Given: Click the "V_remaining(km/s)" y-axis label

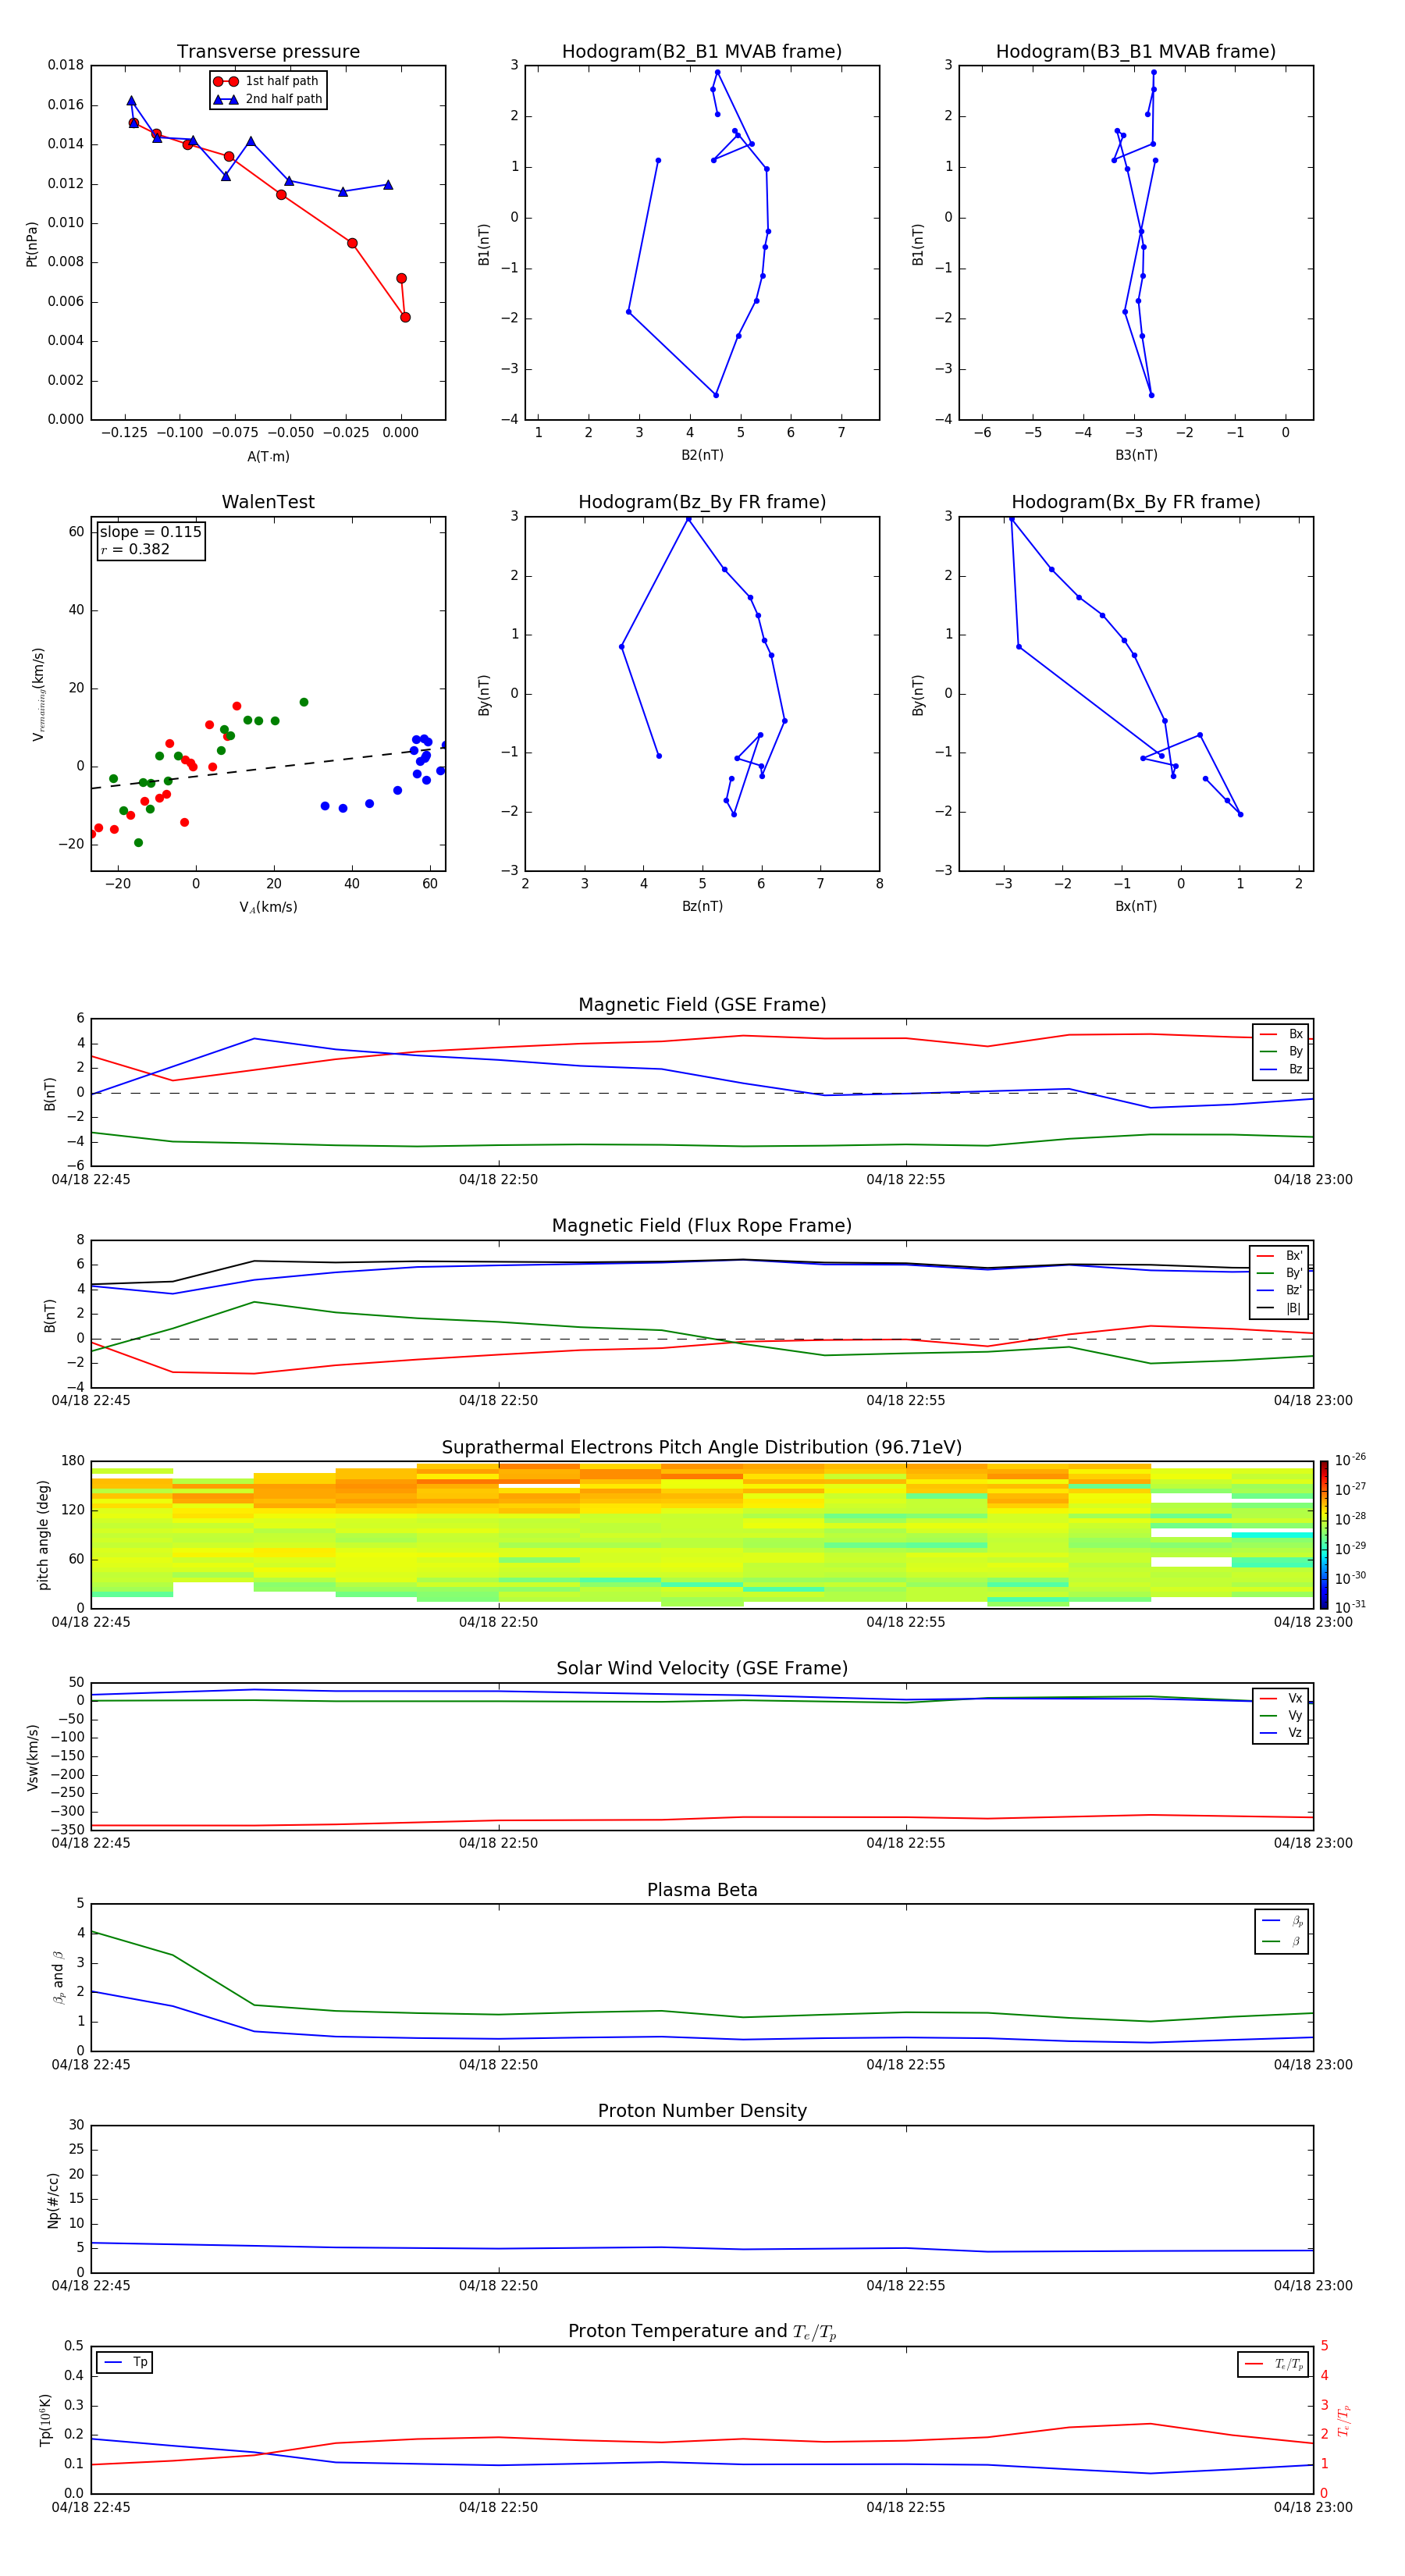Looking at the screenshot, I should (x=38, y=694).
